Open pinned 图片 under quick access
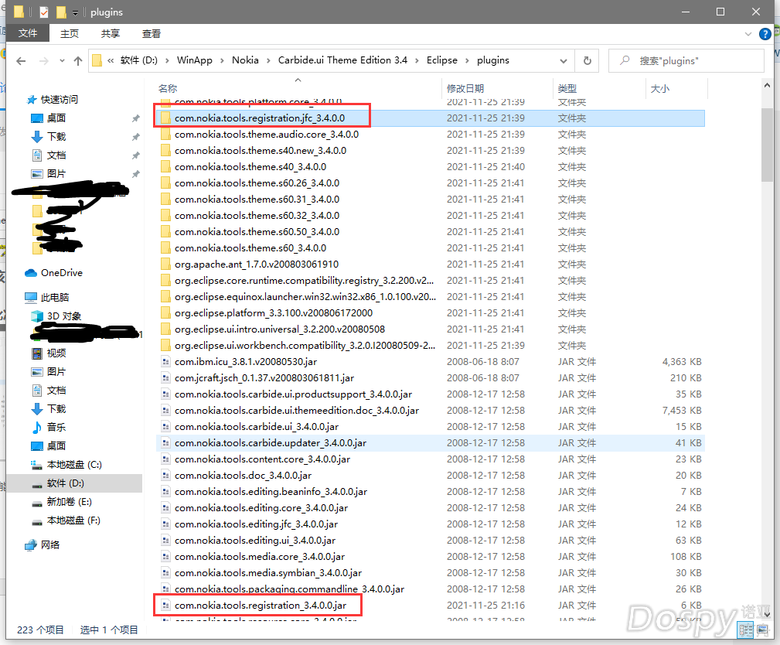The image size is (780, 645). (x=56, y=174)
